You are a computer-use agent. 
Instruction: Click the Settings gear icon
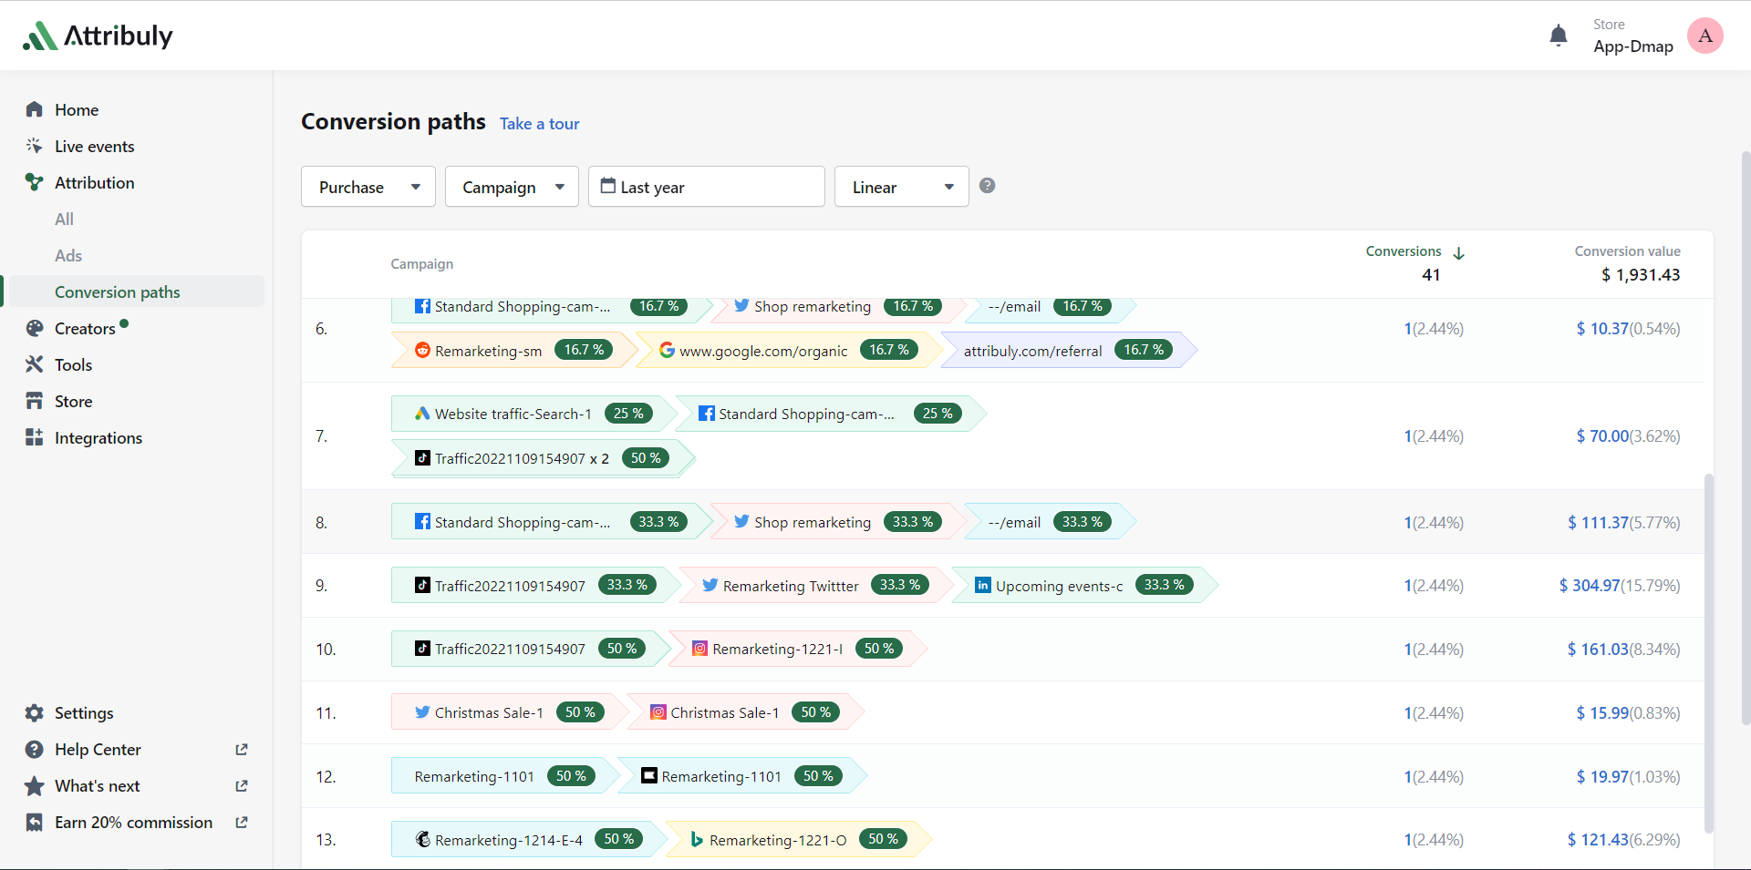[x=35, y=712]
